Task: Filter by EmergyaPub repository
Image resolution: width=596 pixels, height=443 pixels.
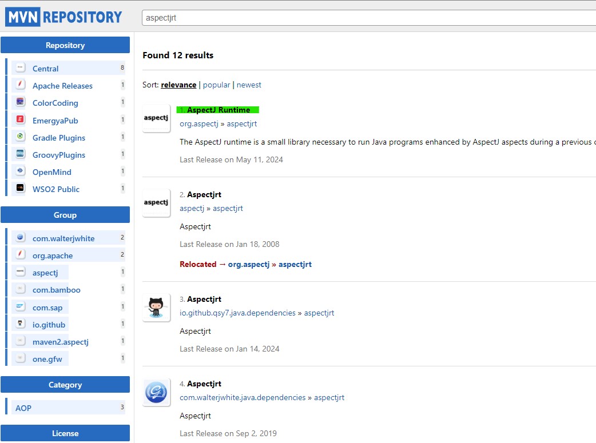Action: point(55,121)
